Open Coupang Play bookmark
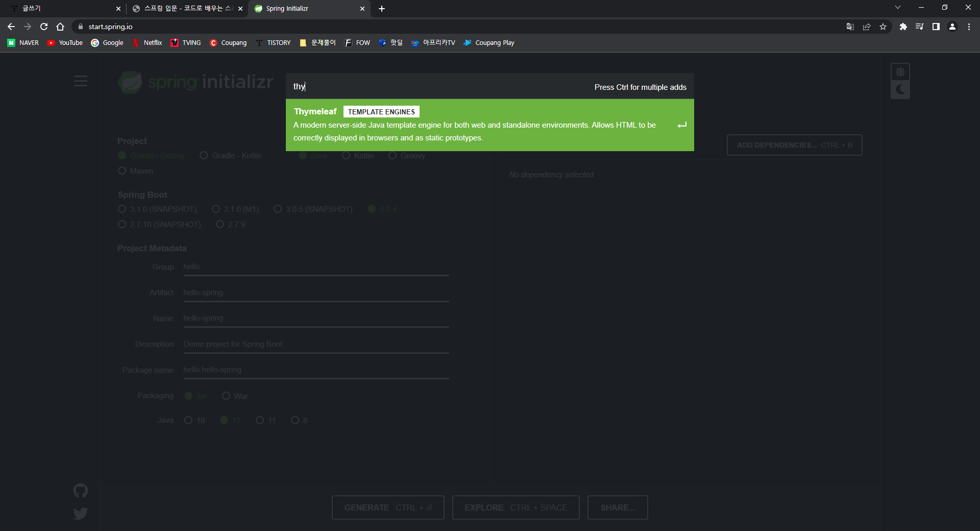Image resolution: width=980 pixels, height=531 pixels. 489,43
